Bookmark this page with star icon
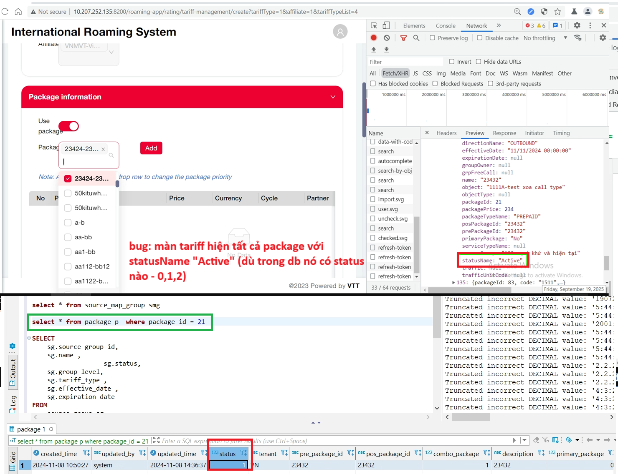Screen dimensions: 618x474 coord(557,12)
